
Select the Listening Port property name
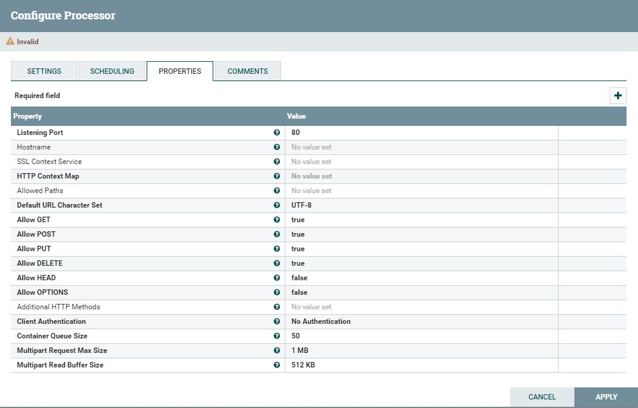(40, 133)
